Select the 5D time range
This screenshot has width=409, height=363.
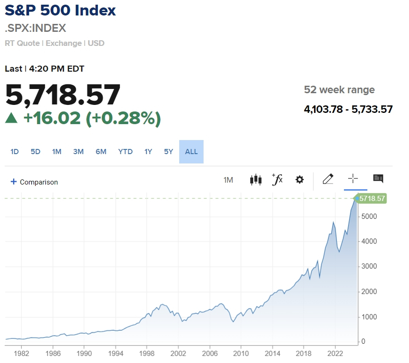(x=36, y=152)
